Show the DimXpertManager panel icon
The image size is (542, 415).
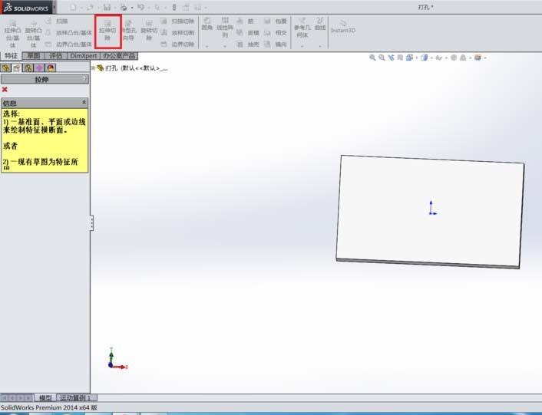click(x=39, y=68)
